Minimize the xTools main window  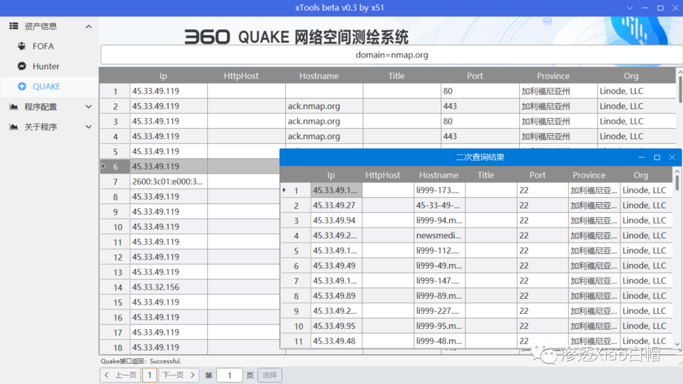[x=645, y=8]
